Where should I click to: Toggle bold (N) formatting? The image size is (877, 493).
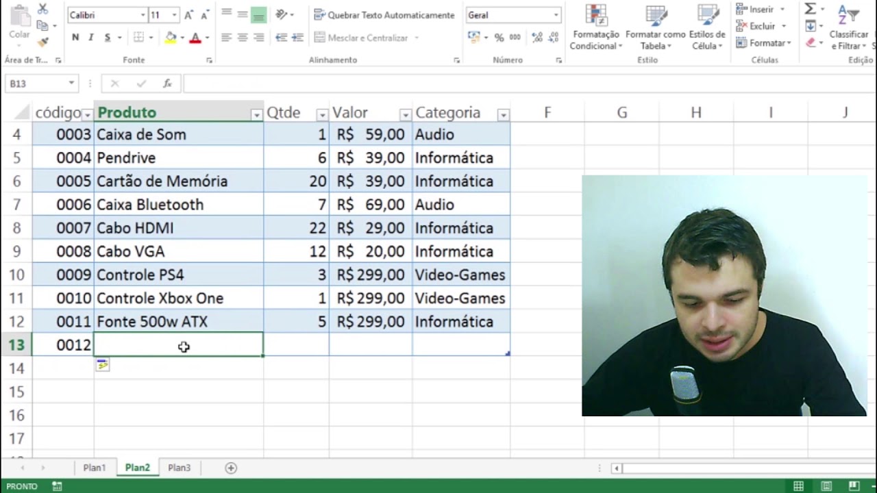click(75, 38)
